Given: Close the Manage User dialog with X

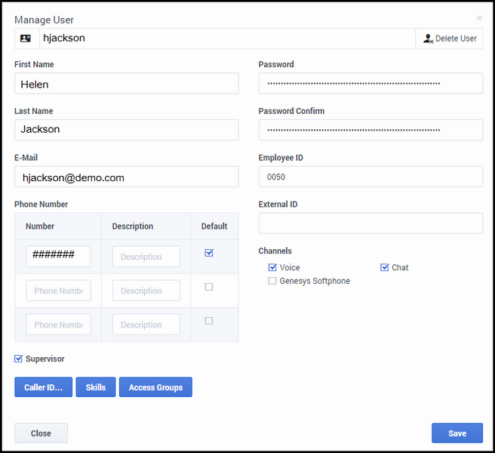Looking at the screenshot, I should pos(478,18).
